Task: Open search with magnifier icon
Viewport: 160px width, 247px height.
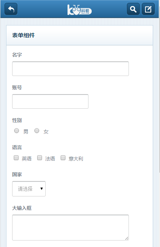Action: (133, 9)
